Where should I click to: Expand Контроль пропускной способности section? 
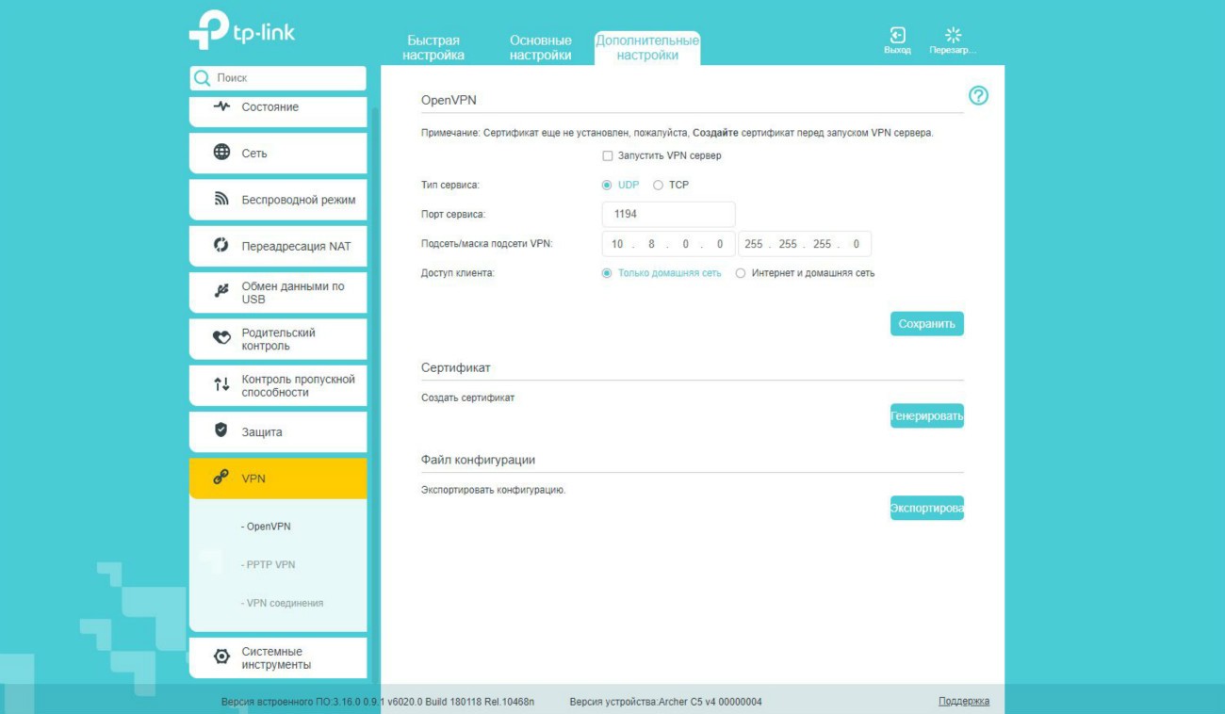[278, 385]
